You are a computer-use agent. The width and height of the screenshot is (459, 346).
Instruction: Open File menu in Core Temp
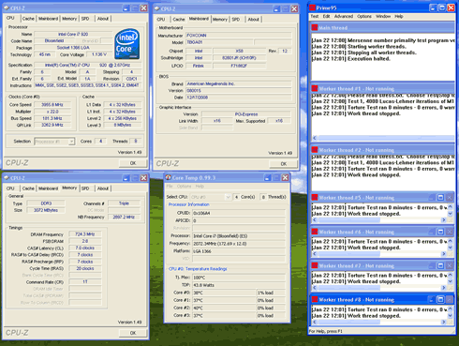point(170,187)
